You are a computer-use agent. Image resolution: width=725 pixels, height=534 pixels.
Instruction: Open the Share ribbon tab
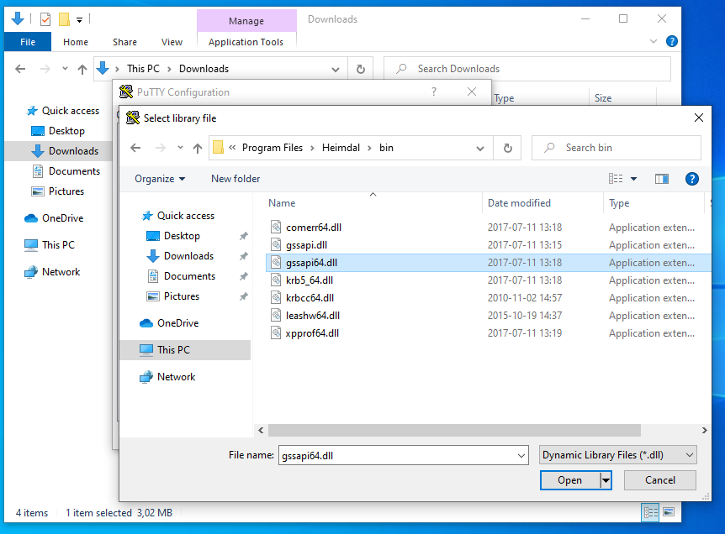coord(124,42)
